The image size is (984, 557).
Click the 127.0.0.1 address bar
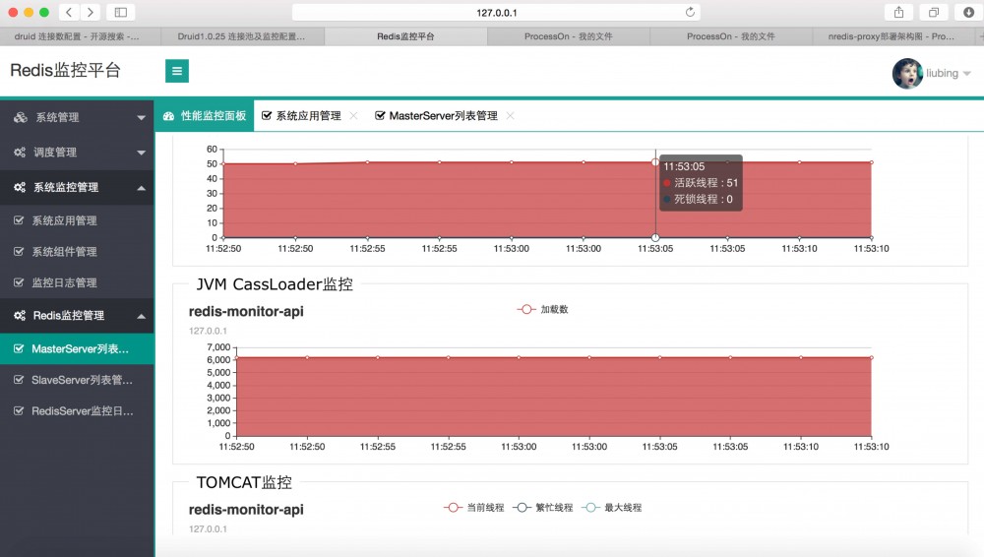point(496,12)
